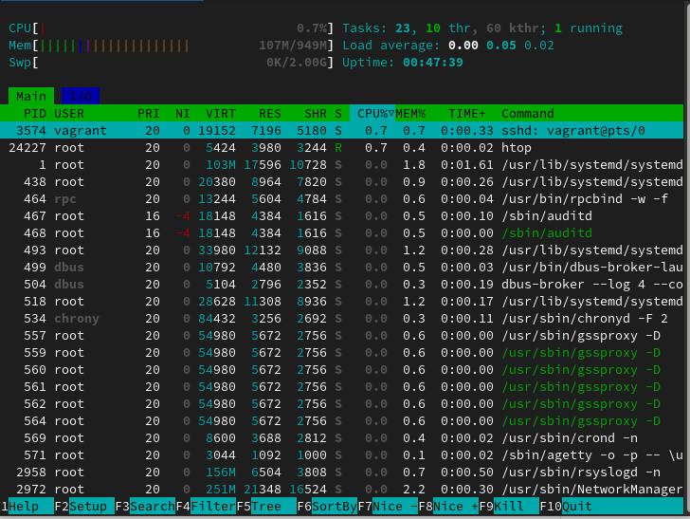Select the /usr/bin/rpcbind -w -f row
This screenshot has height=519, width=690.
point(341,198)
